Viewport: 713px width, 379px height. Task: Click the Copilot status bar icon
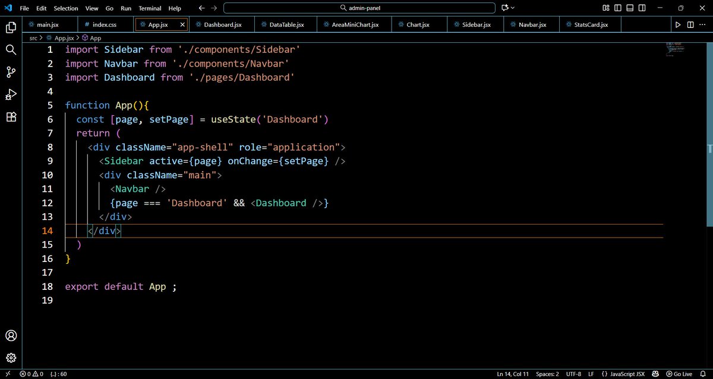coord(655,374)
